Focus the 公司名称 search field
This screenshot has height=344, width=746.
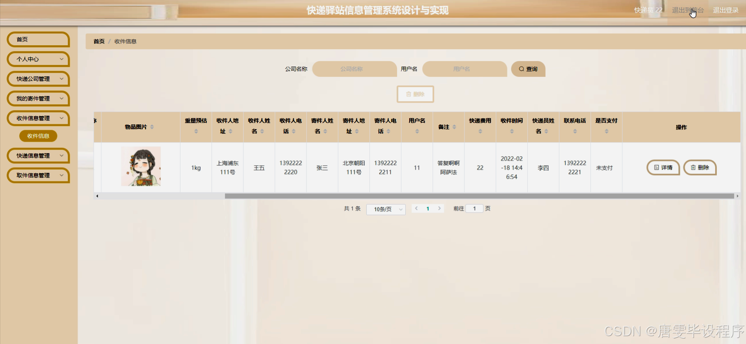[354, 69]
